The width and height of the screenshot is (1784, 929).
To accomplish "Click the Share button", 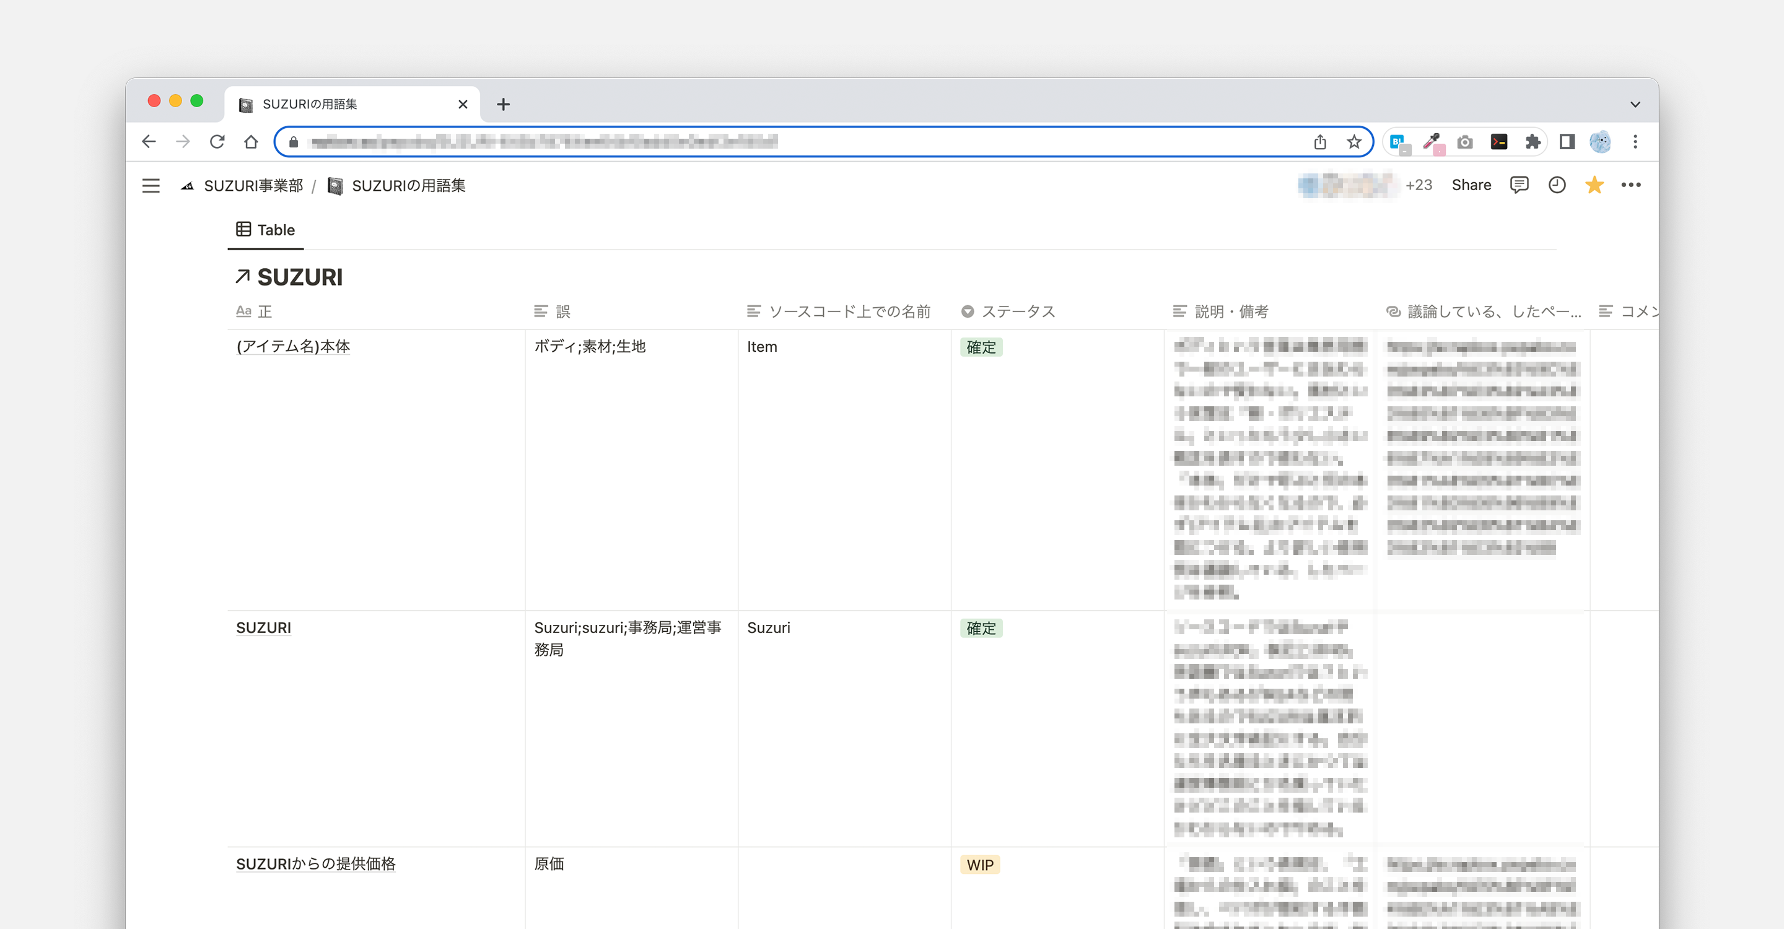I will (x=1471, y=185).
